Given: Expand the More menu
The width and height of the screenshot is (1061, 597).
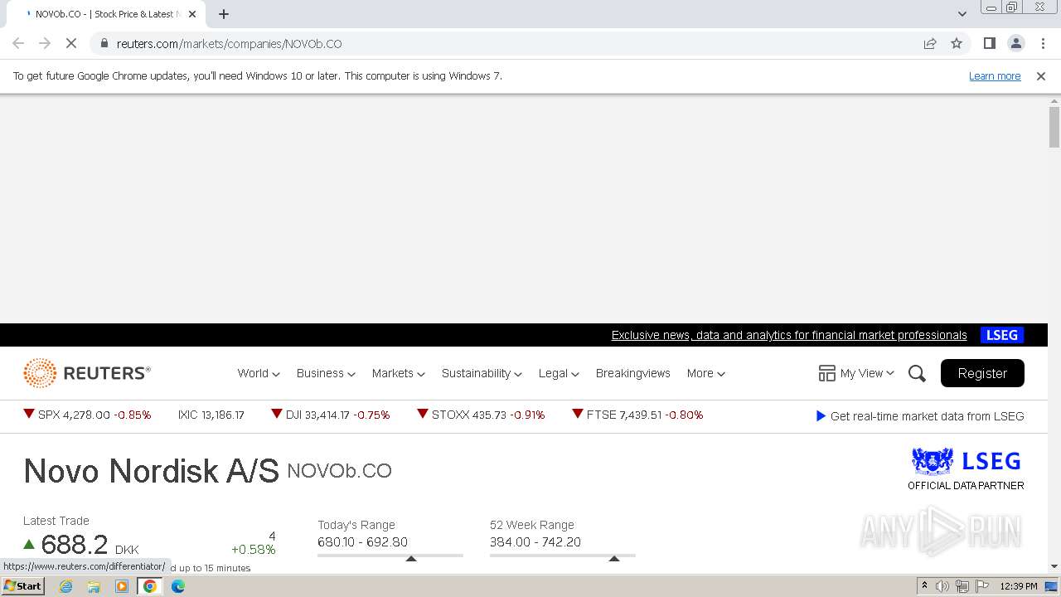Looking at the screenshot, I should pos(705,373).
